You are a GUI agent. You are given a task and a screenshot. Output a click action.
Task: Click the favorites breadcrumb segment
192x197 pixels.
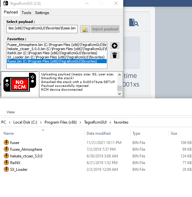click(x=121, y=122)
